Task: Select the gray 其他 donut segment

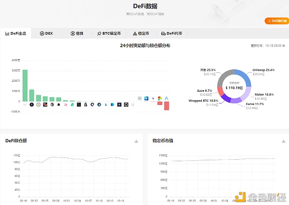Action: pos(224,76)
